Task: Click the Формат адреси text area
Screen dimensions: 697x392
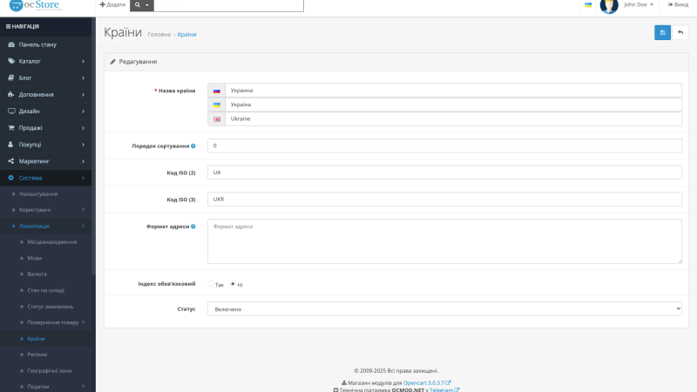Action: coord(444,241)
